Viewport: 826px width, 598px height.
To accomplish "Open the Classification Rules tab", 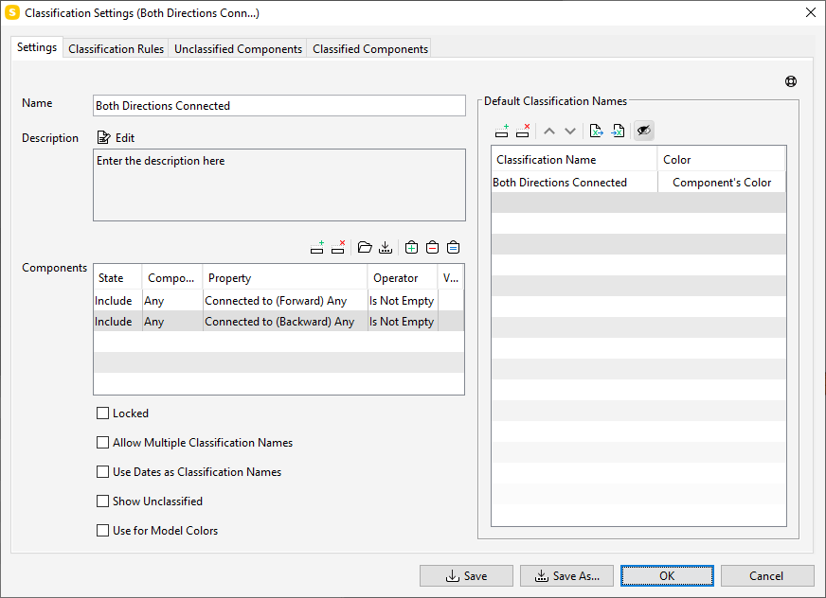I will [116, 49].
